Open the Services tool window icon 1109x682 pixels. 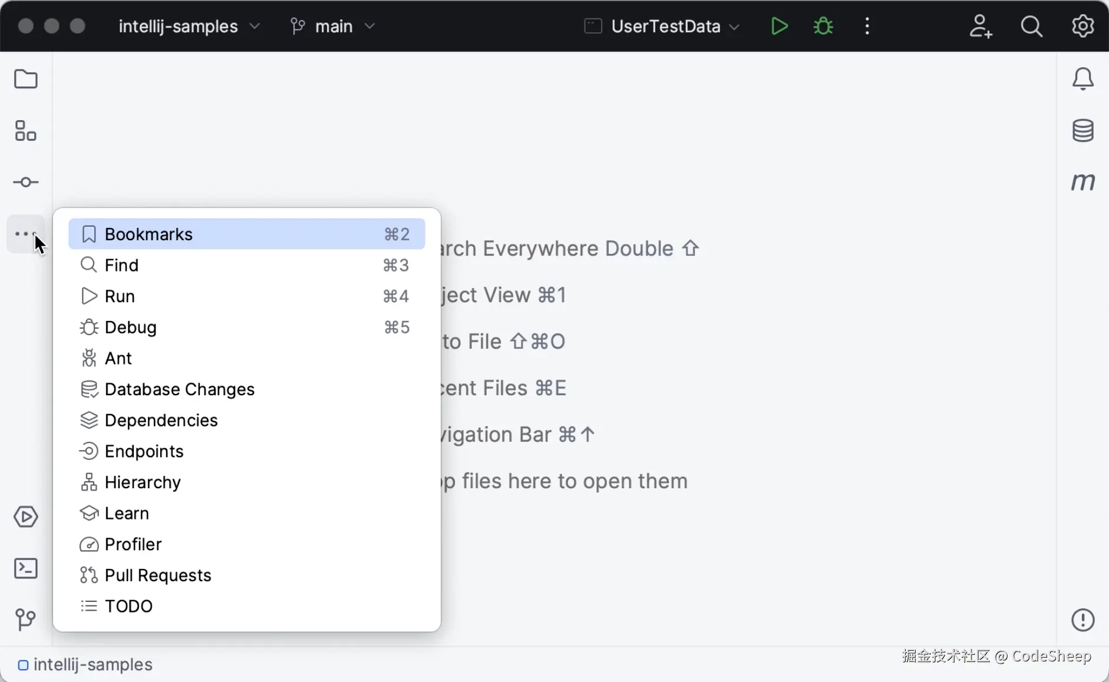pyautogui.click(x=25, y=517)
